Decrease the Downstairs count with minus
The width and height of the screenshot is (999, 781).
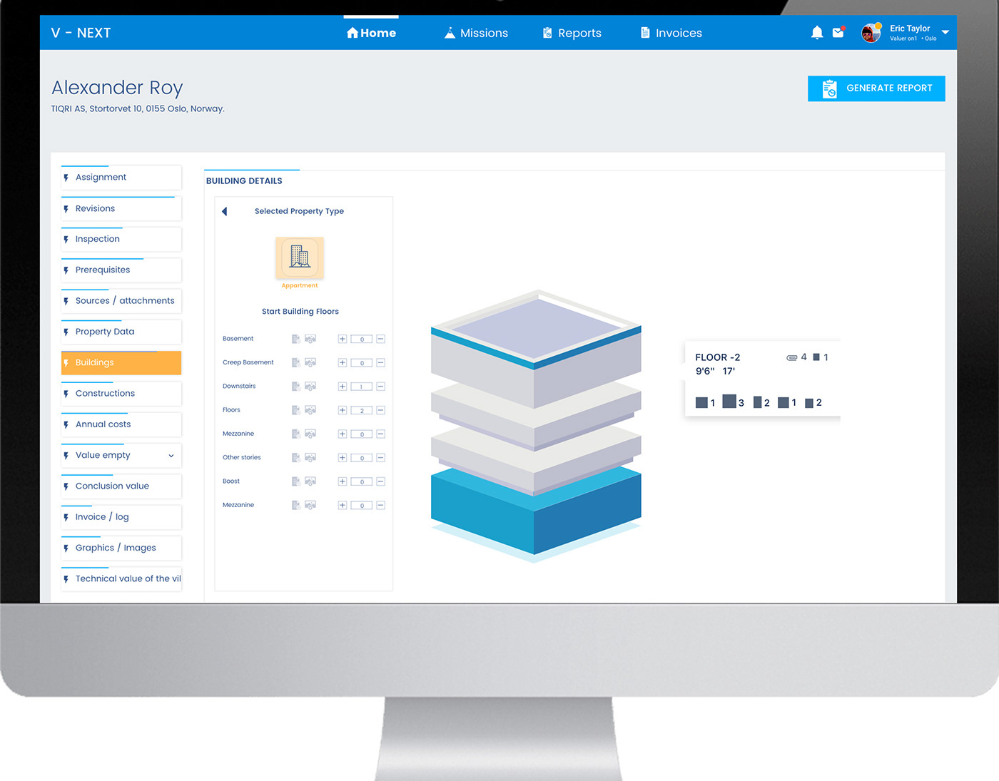pos(381,387)
